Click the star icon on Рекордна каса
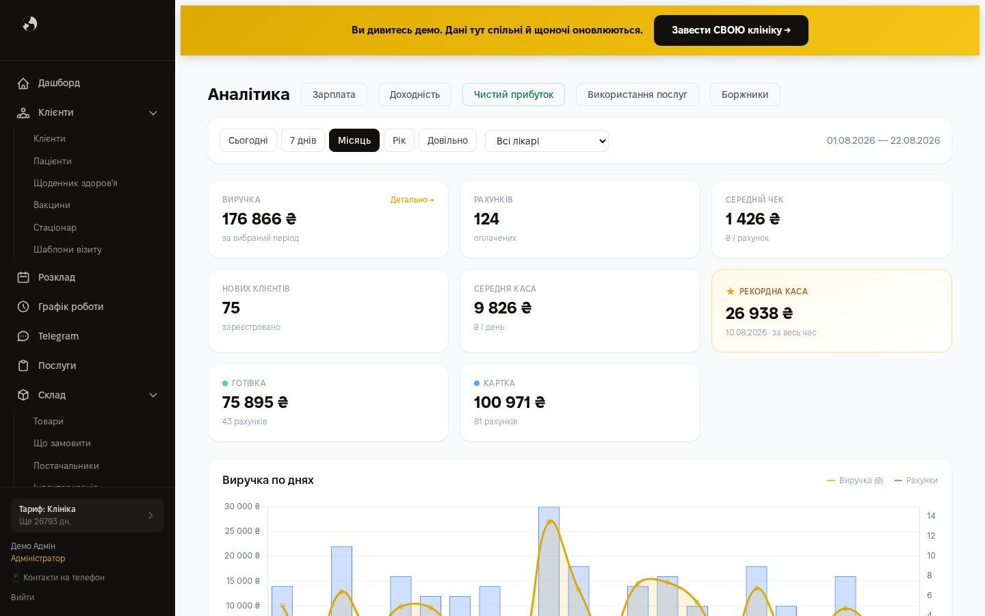Viewport: 985px width, 616px height. 731,292
